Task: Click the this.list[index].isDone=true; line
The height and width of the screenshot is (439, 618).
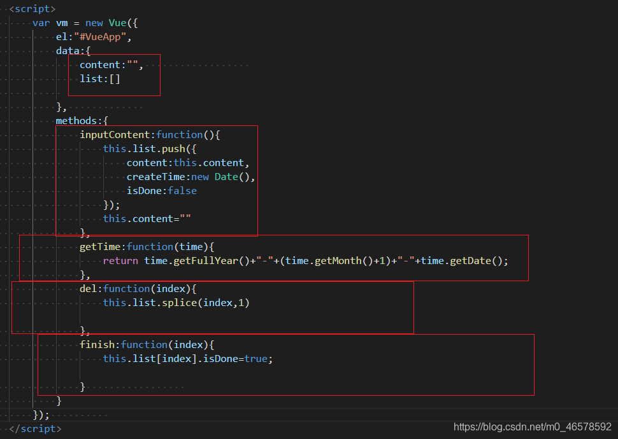Action: coord(188,359)
